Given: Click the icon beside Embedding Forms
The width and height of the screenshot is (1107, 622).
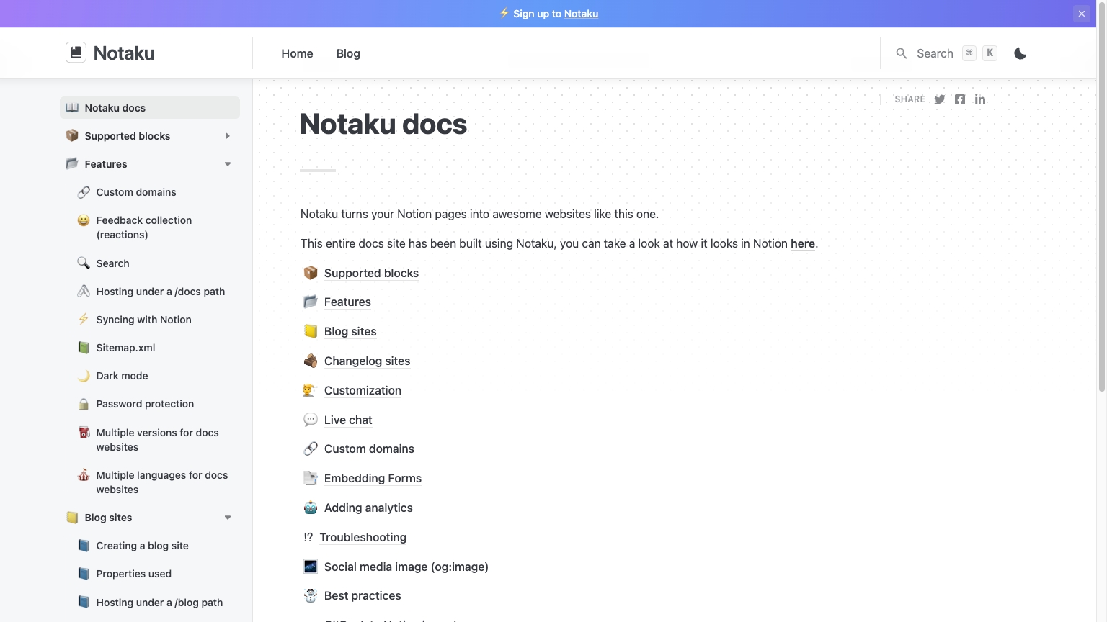Looking at the screenshot, I should (311, 478).
